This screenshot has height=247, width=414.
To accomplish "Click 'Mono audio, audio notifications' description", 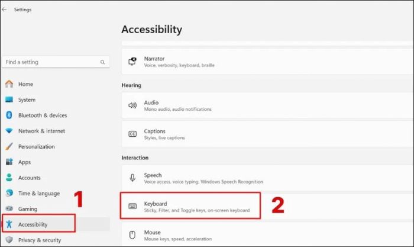I will tap(177, 109).
